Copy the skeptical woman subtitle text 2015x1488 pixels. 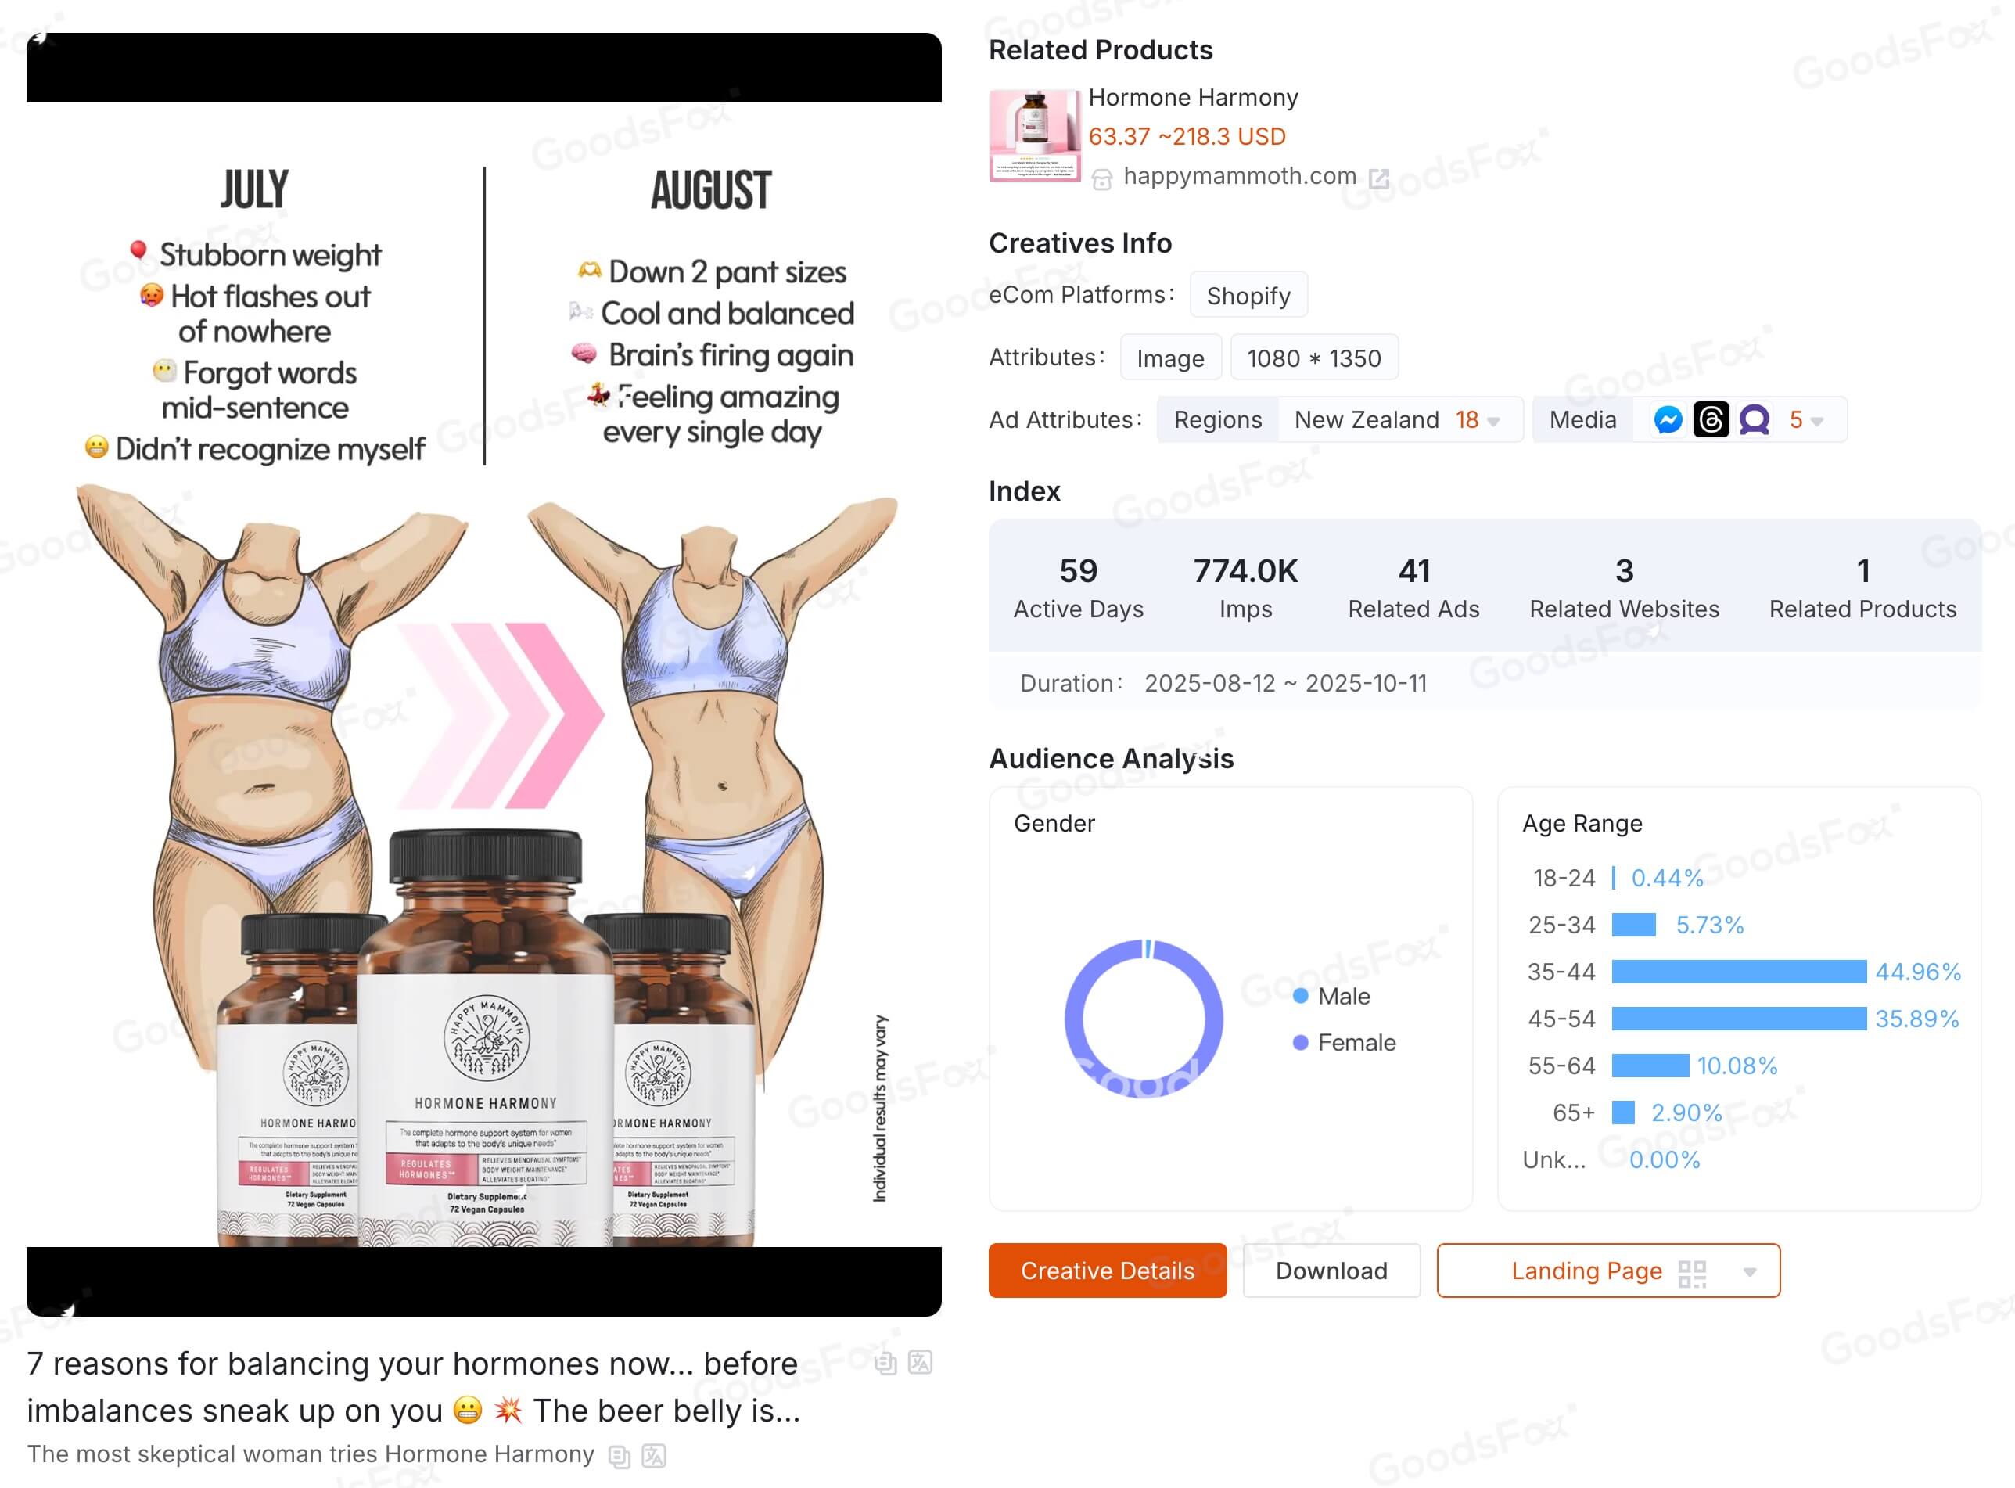click(x=620, y=1456)
